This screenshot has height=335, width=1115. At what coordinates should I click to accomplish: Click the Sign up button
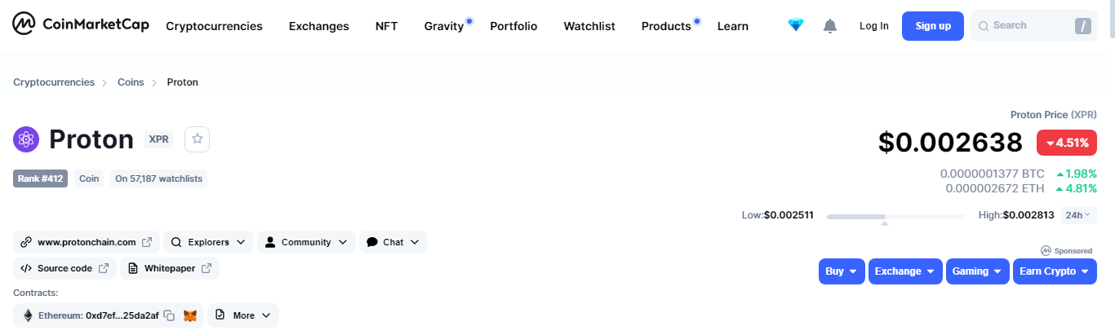[x=933, y=26]
